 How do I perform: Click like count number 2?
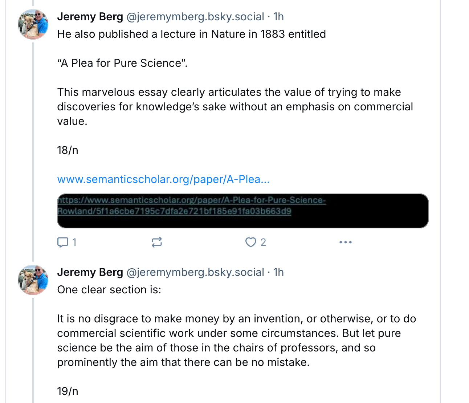coord(263,242)
